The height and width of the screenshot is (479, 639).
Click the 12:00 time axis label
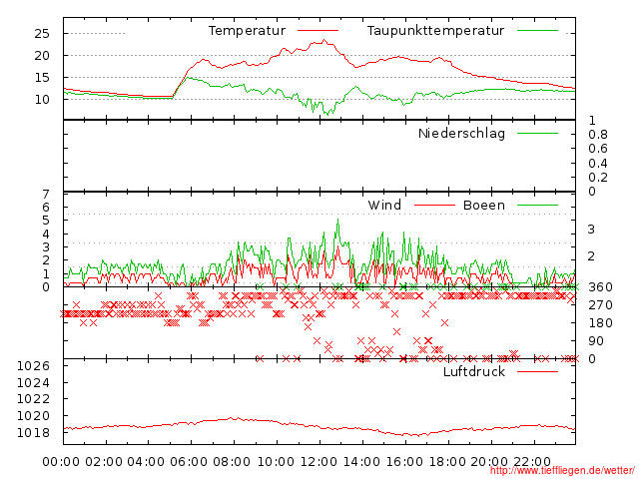(x=319, y=462)
